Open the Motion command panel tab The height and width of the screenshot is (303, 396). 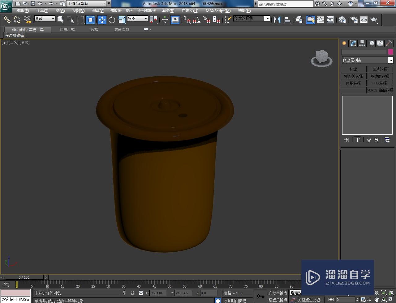click(372, 43)
